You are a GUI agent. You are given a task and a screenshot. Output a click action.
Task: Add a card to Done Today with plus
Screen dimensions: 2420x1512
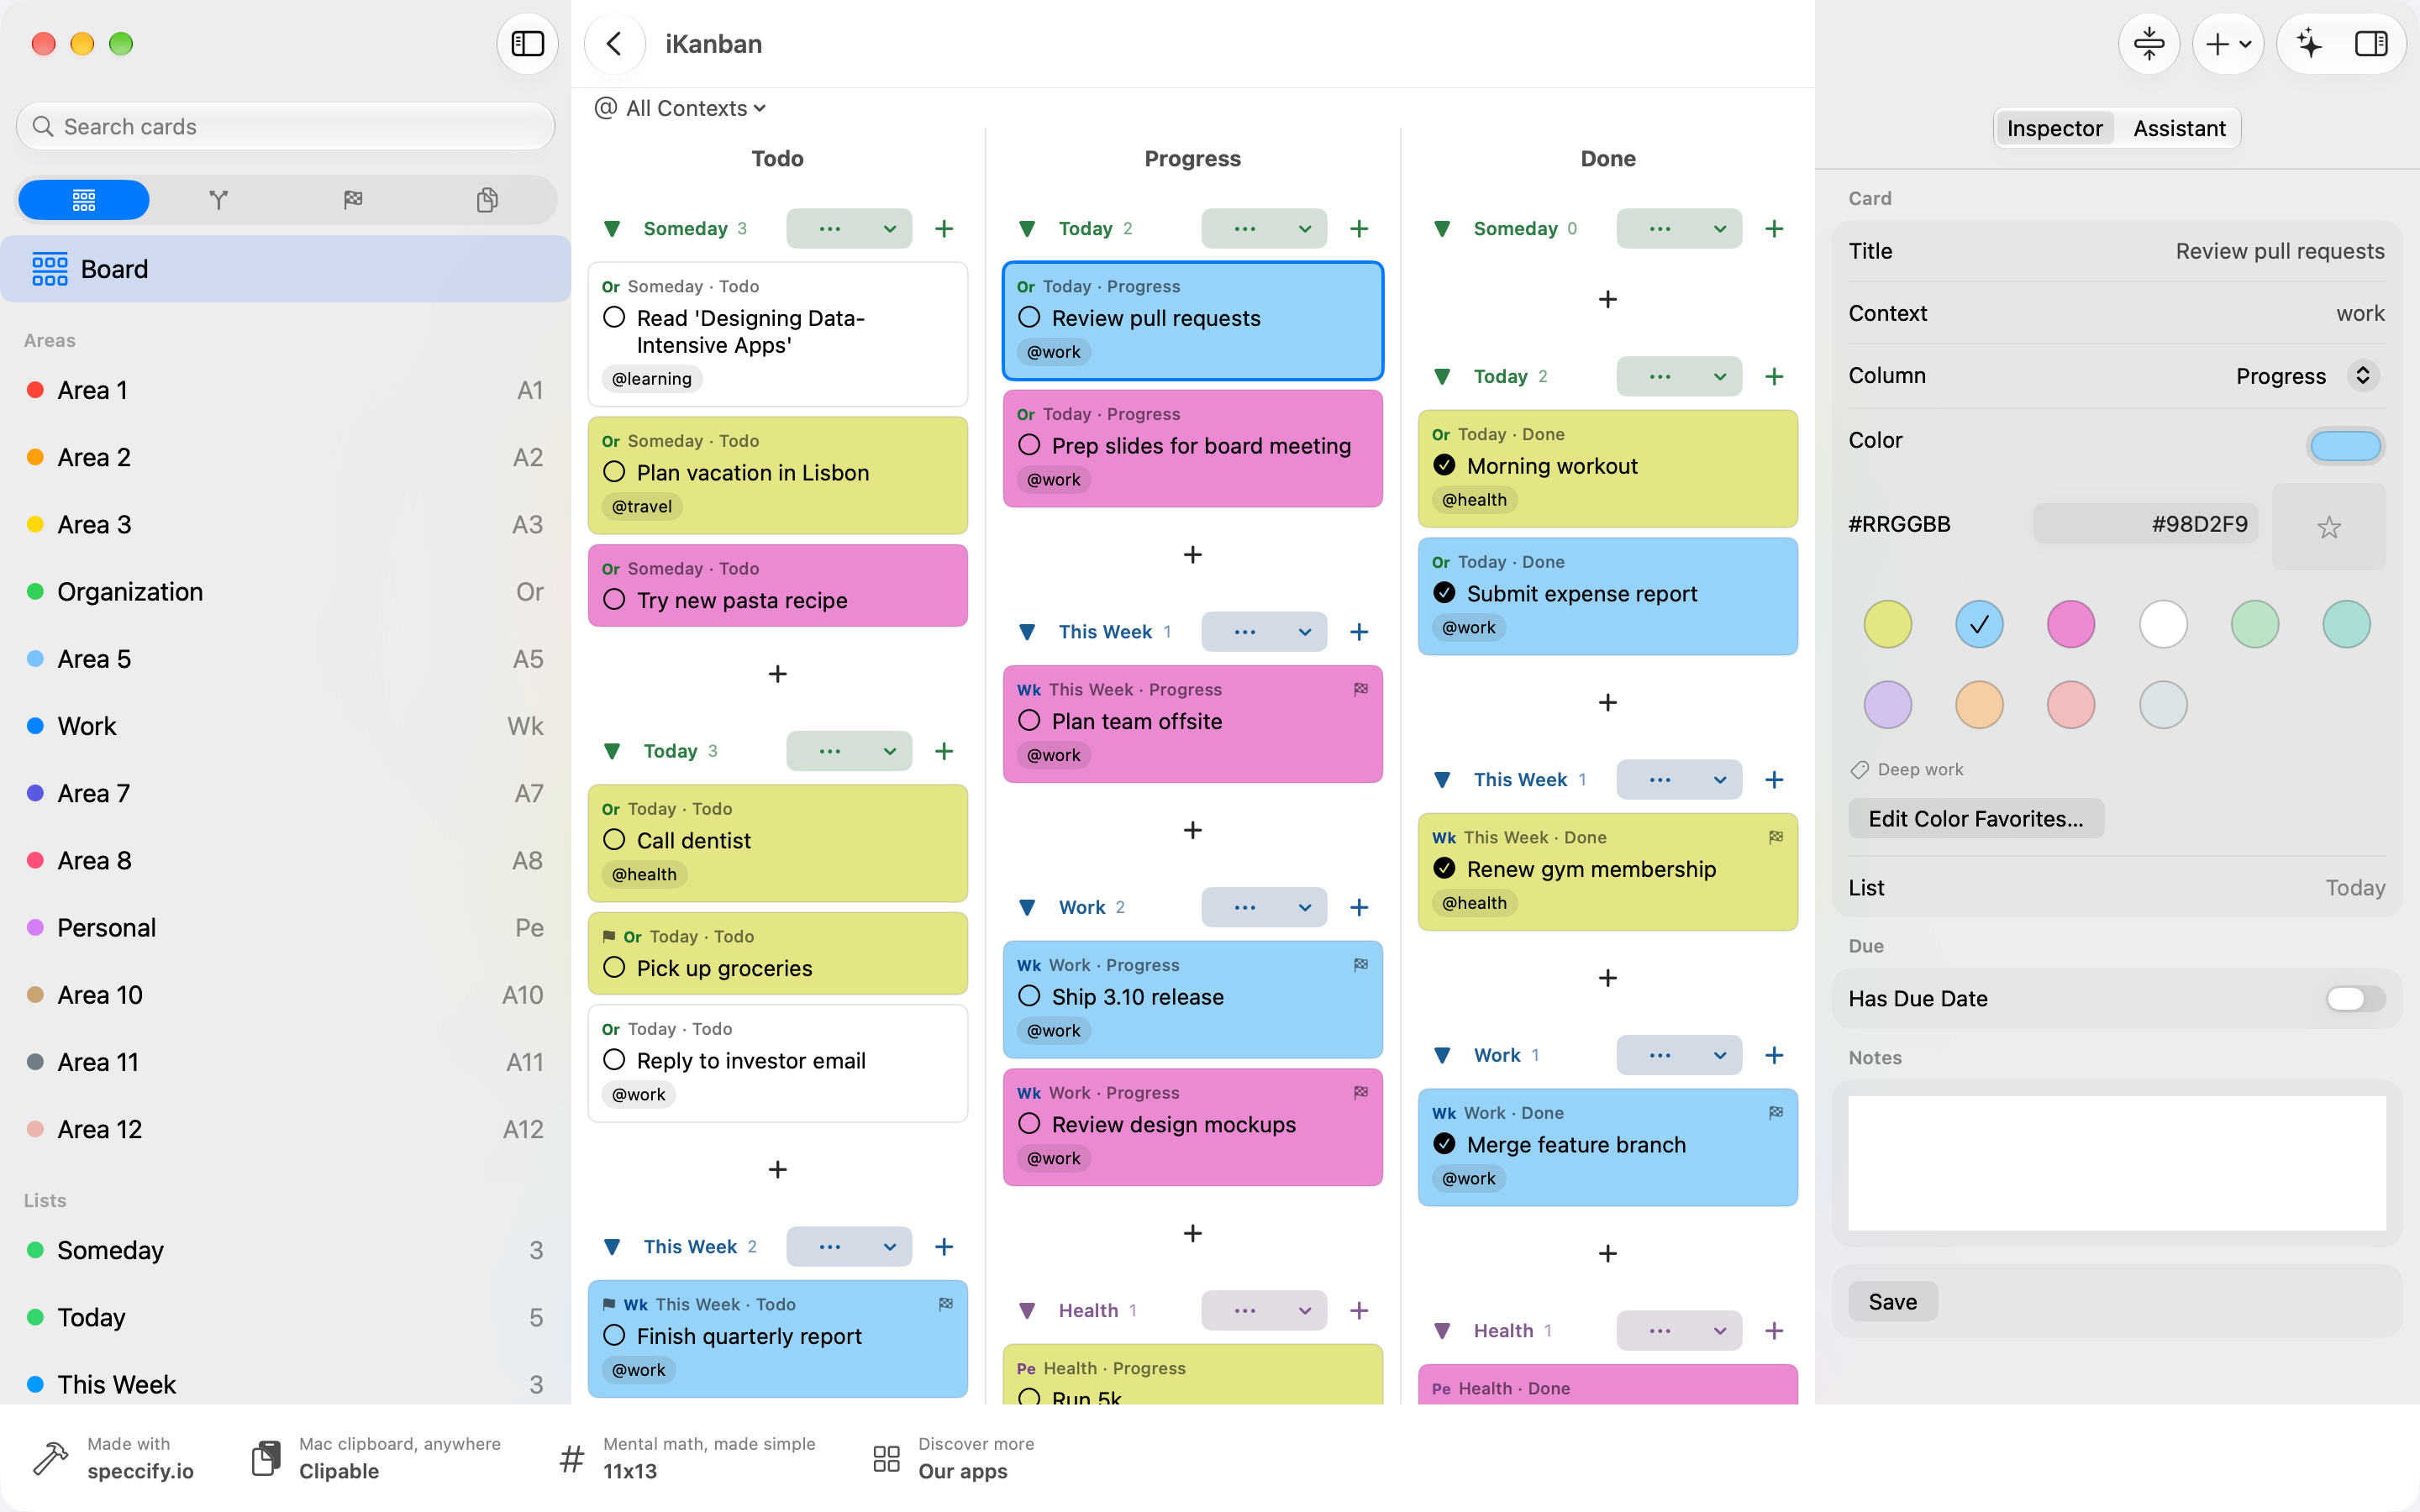[1774, 377]
